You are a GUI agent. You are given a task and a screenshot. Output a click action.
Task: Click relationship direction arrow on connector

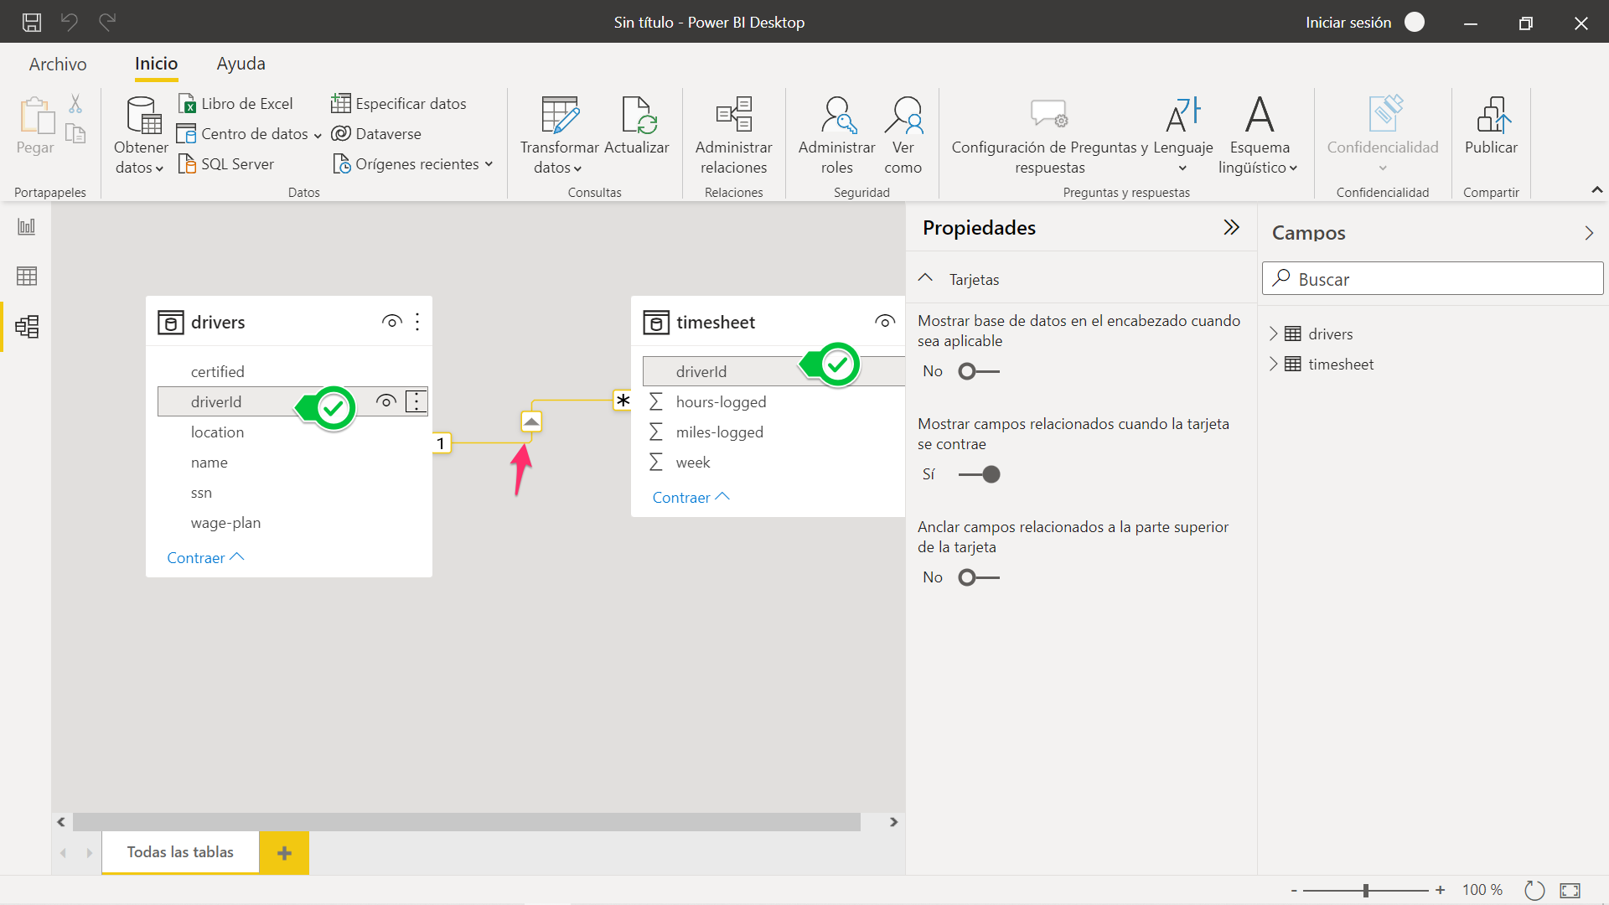click(x=531, y=421)
